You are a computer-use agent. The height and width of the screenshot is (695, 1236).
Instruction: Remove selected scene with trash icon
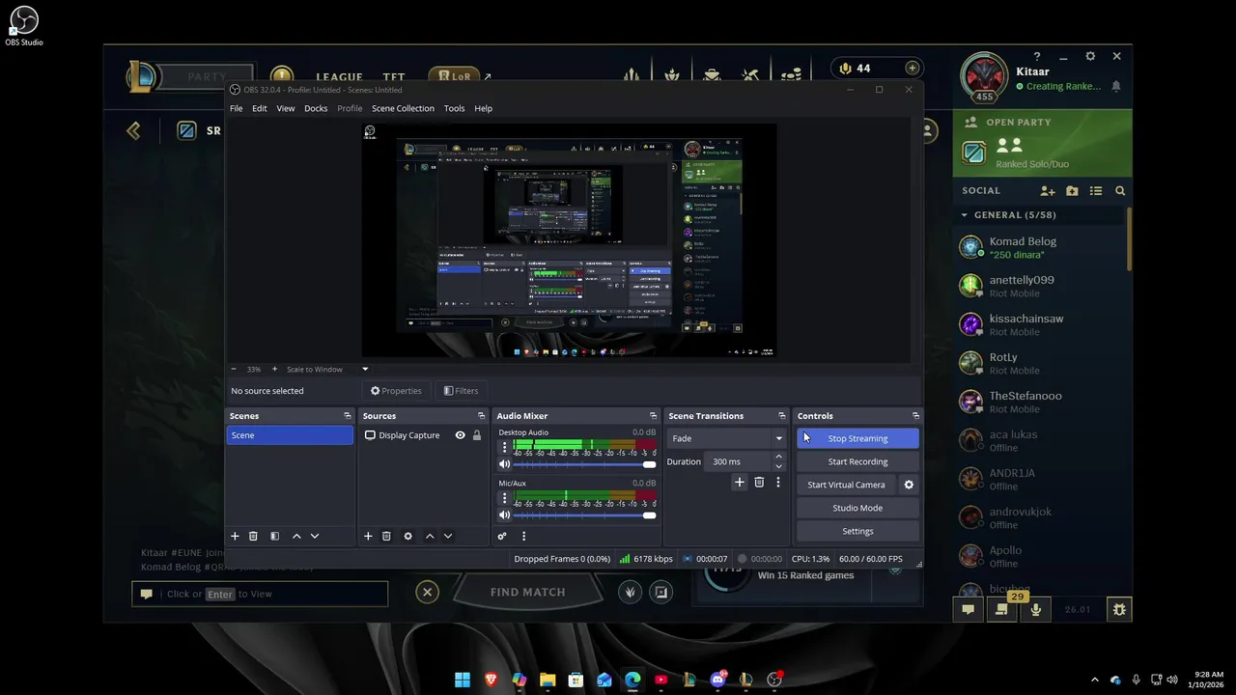coord(253,536)
